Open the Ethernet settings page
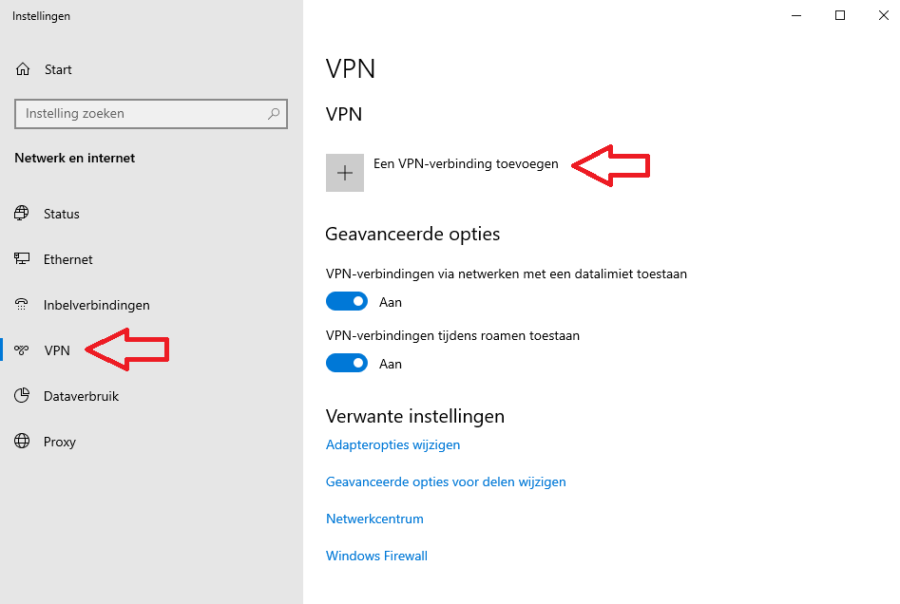Viewport: 900px width, 604px height. coord(67,259)
